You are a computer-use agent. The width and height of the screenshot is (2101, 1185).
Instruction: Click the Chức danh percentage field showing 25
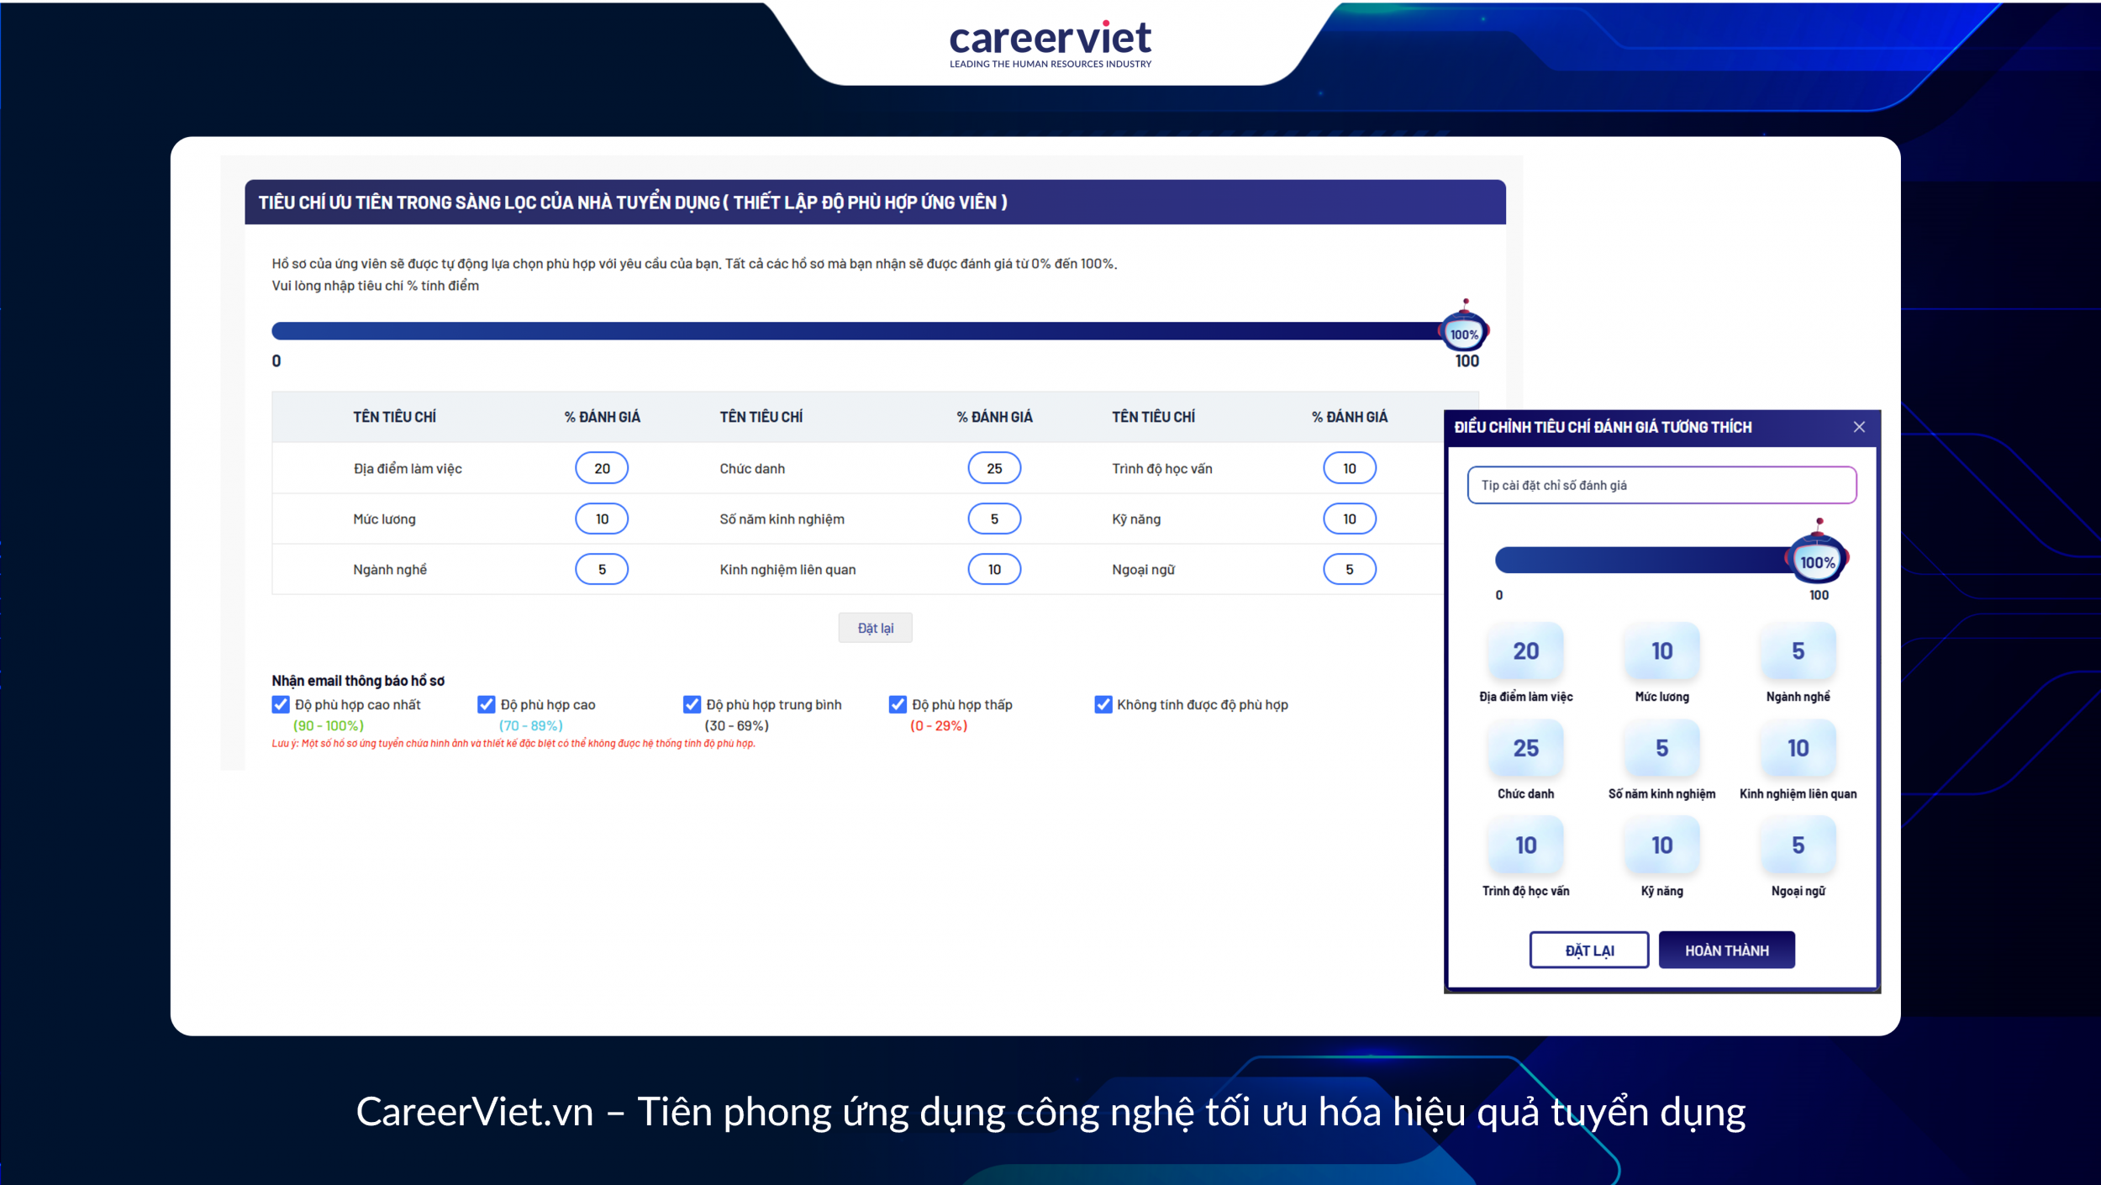tap(994, 468)
